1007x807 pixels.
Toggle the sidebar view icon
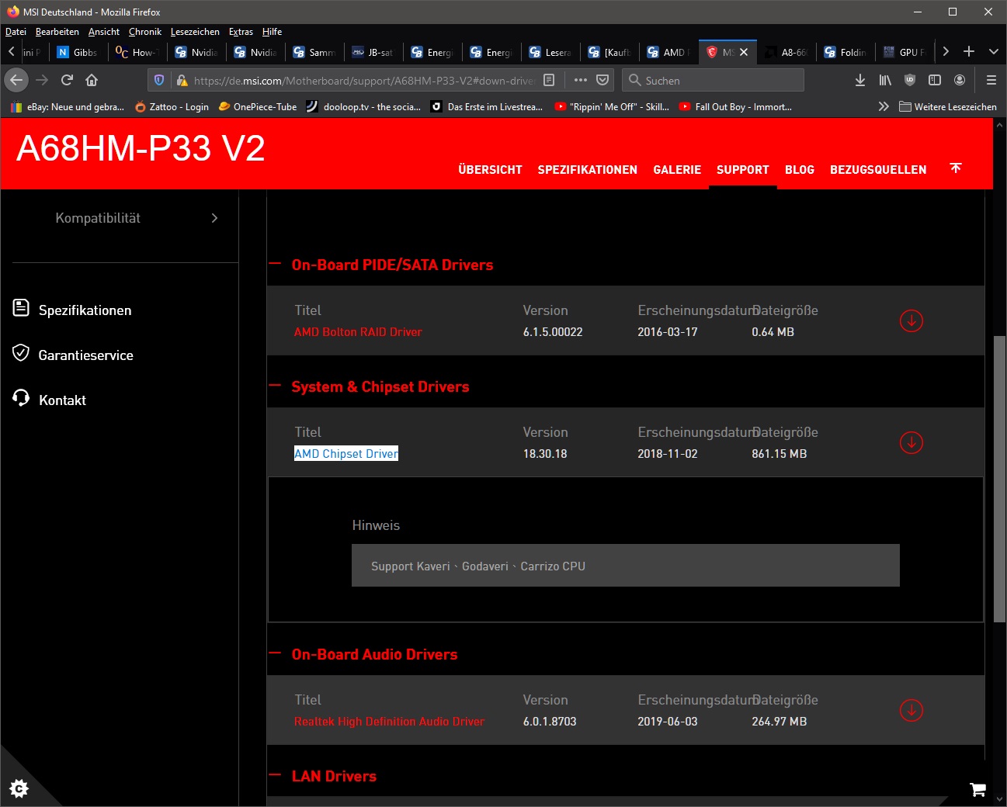click(x=935, y=80)
